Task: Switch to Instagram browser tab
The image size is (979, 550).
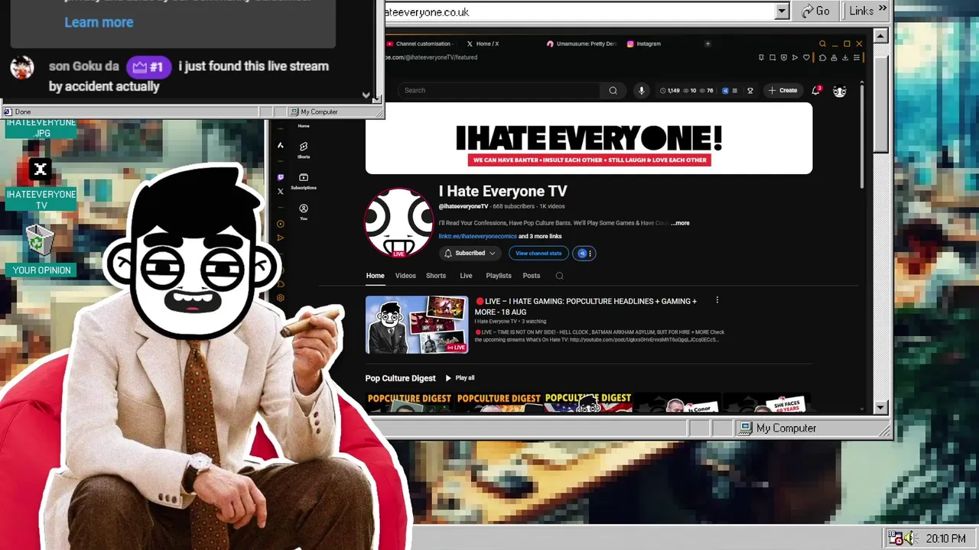Action: click(643, 44)
